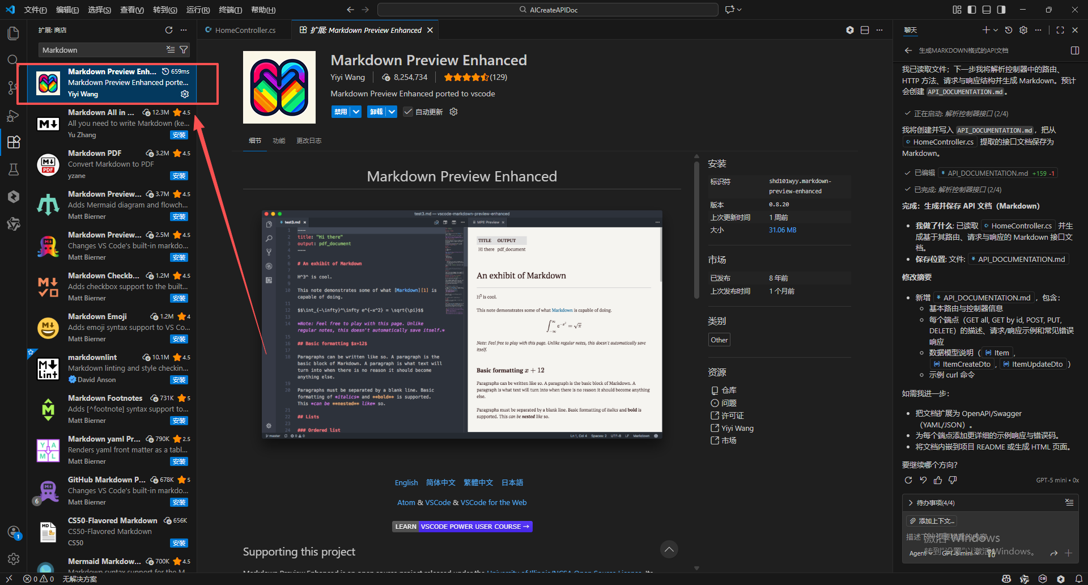
Task: Open the Explorer view in activity bar
Action: (14, 33)
